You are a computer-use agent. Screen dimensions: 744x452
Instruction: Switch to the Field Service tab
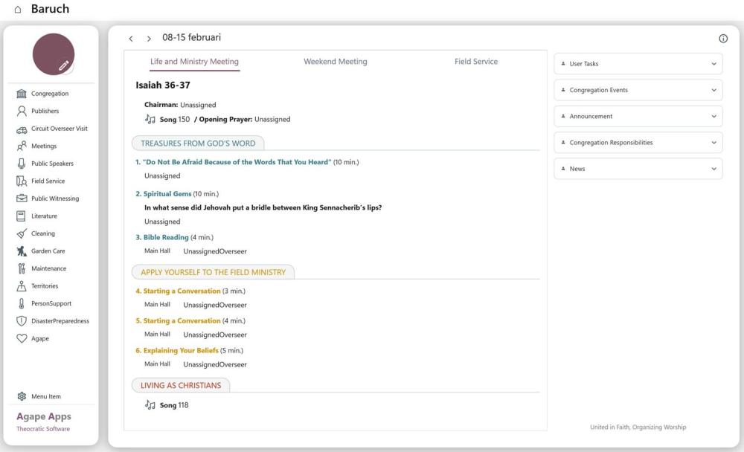coord(475,62)
